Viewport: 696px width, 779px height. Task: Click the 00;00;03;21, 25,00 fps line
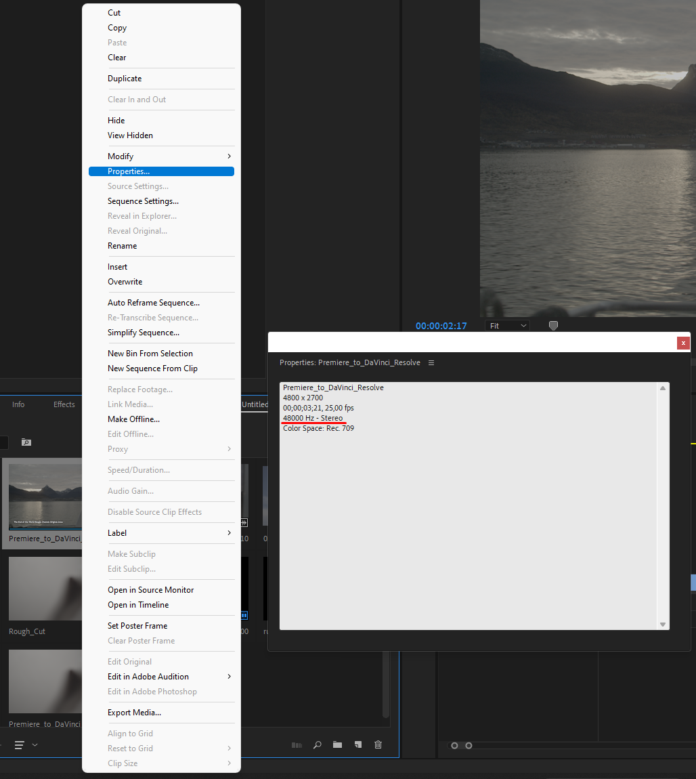(x=318, y=408)
